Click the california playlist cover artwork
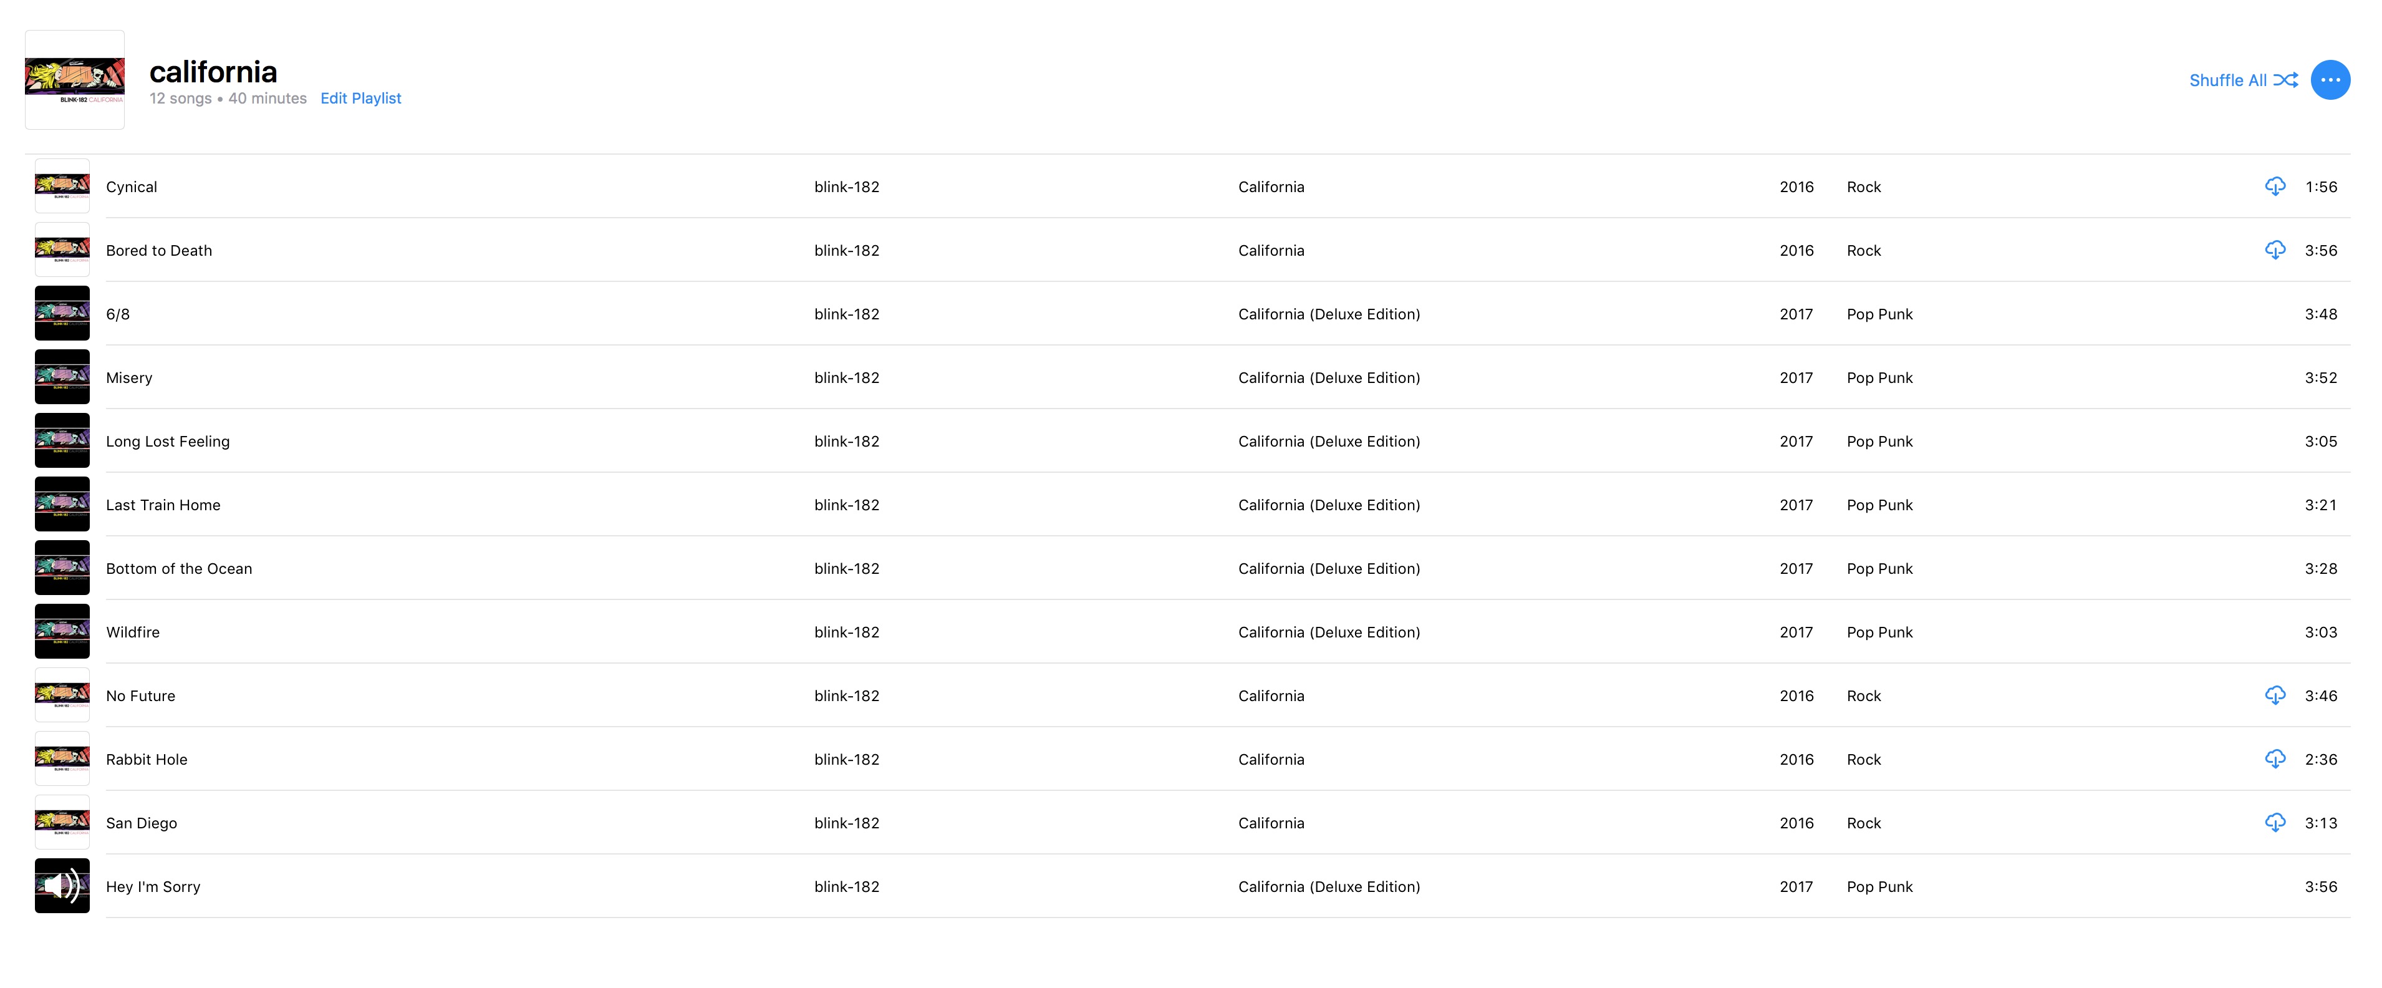 pyautogui.click(x=75, y=80)
